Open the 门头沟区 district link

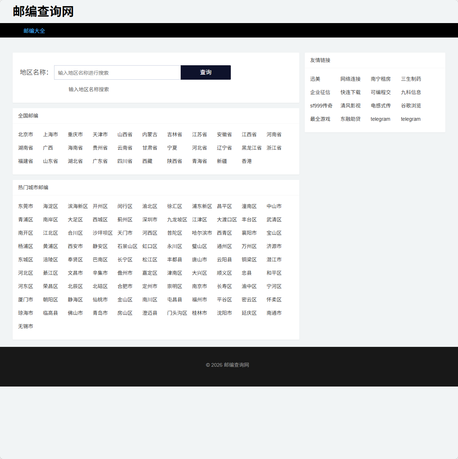(x=177, y=313)
